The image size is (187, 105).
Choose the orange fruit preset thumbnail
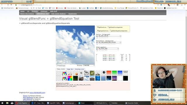click(75, 73)
